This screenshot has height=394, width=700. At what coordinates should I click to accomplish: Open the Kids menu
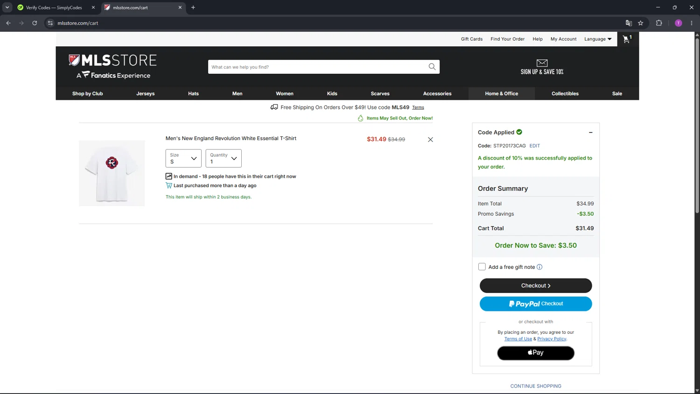coord(332,93)
